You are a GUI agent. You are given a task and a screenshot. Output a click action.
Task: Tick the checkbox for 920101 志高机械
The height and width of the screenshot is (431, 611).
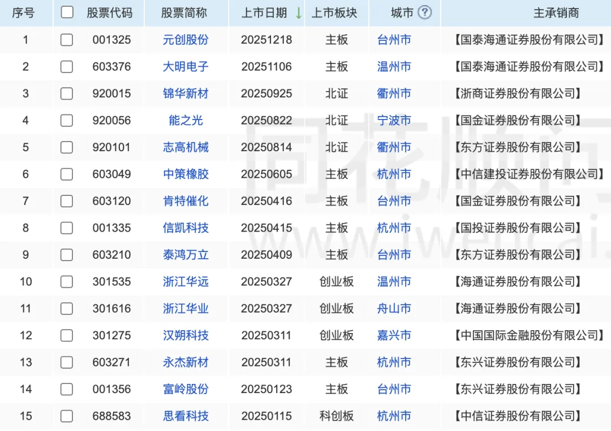(67, 147)
